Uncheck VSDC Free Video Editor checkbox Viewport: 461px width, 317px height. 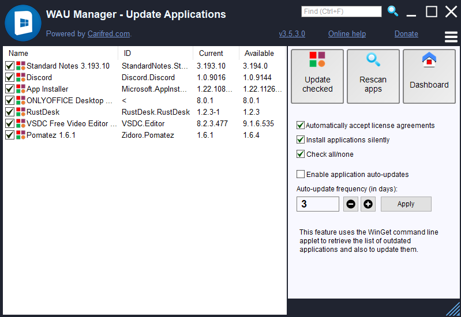pyautogui.click(x=10, y=123)
